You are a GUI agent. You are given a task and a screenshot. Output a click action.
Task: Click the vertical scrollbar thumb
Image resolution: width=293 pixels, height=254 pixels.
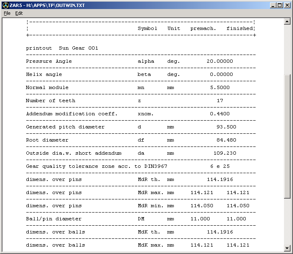pos(288,136)
